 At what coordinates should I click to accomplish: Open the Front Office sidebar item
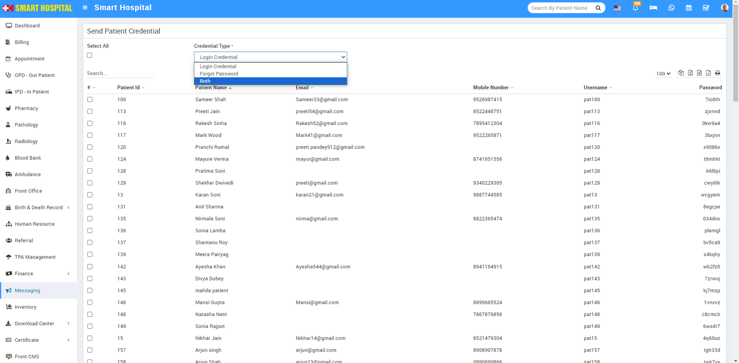pyautogui.click(x=28, y=191)
